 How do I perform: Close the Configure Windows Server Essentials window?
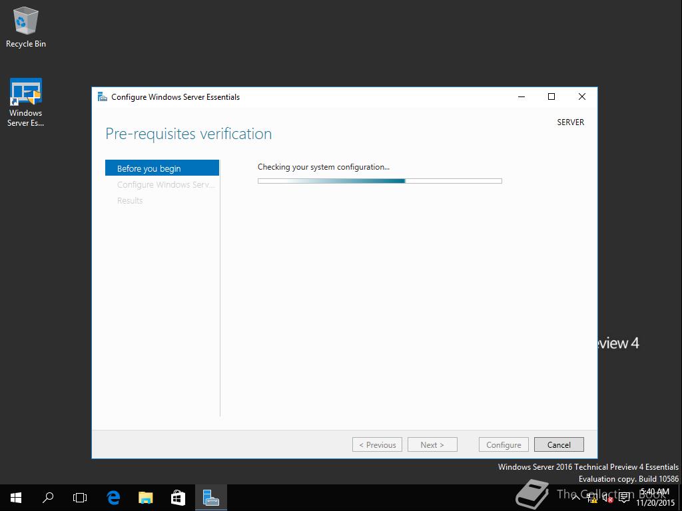tap(582, 96)
